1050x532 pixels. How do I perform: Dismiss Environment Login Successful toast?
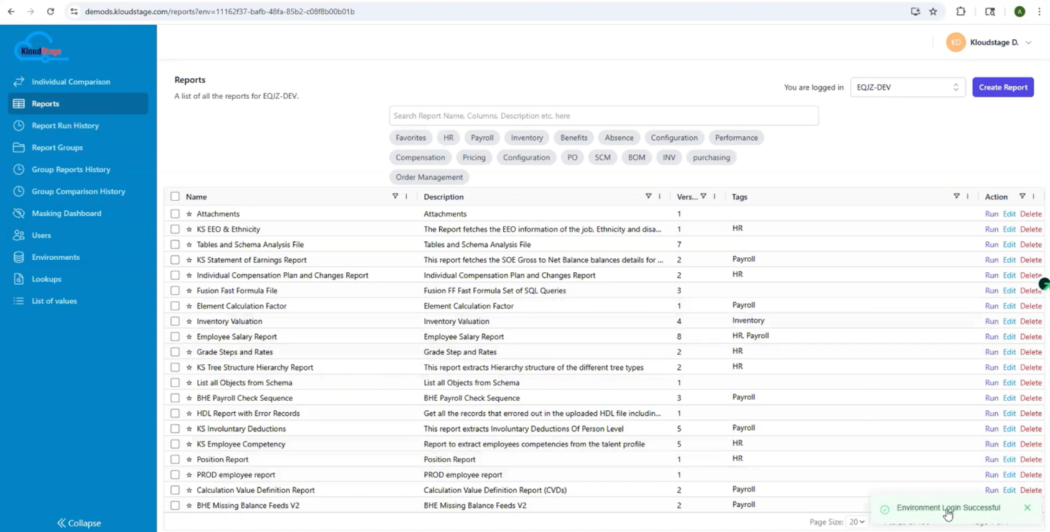pos(1027,508)
